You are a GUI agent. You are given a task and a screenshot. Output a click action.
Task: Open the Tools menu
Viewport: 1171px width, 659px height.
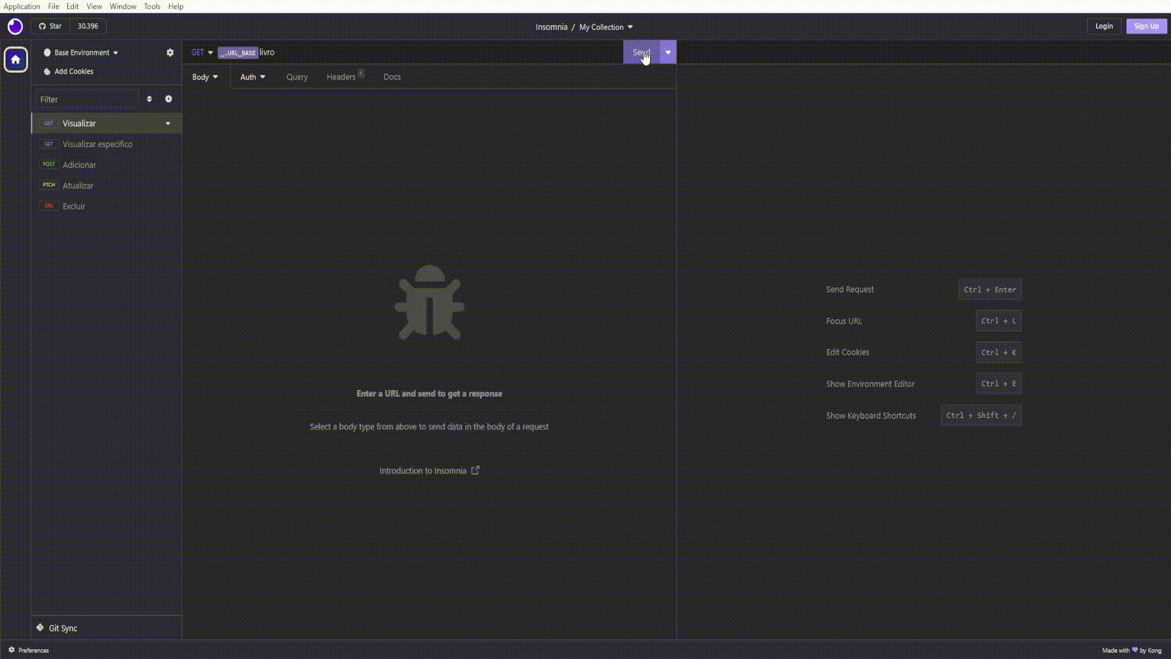tap(152, 6)
